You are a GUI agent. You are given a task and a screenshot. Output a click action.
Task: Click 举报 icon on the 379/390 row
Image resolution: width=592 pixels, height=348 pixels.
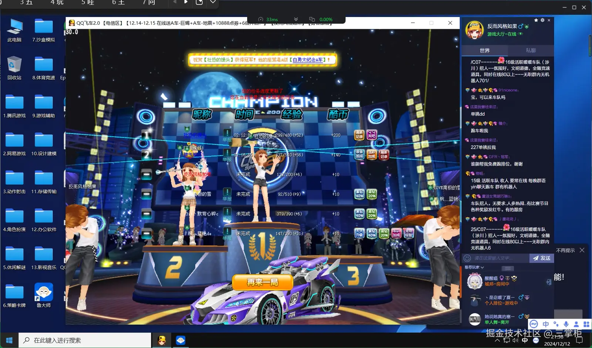coord(227,214)
